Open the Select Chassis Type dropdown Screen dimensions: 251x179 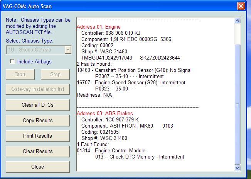point(68,50)
